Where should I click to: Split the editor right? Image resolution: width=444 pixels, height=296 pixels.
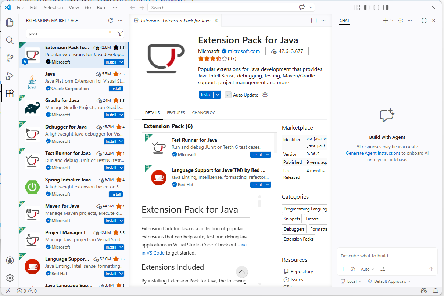coord(314,21)
